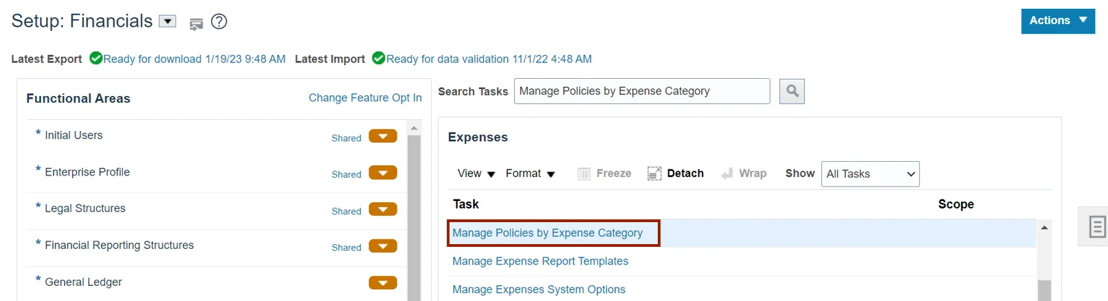Viewport: 1108px width, 301px height.
Task: Click the Detach table icon
Action: [x=654, y=173]
